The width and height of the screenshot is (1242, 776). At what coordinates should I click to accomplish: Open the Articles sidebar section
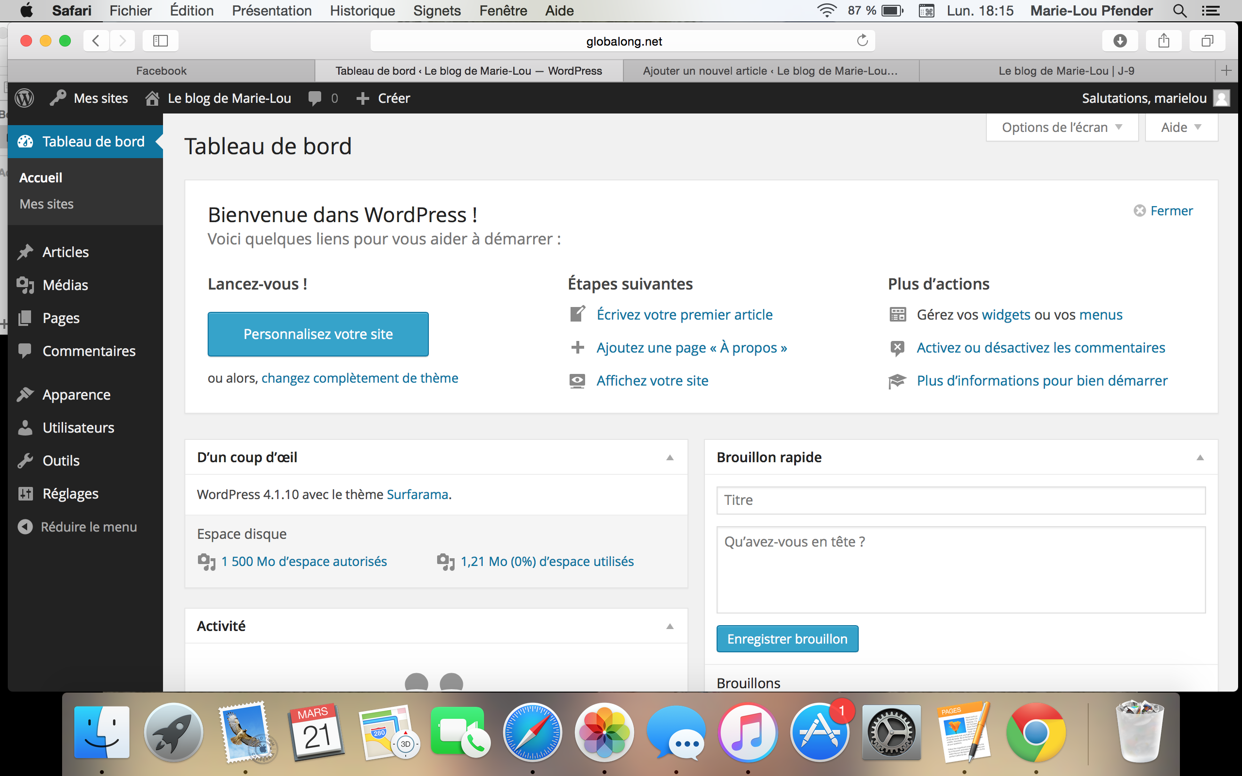85,252
